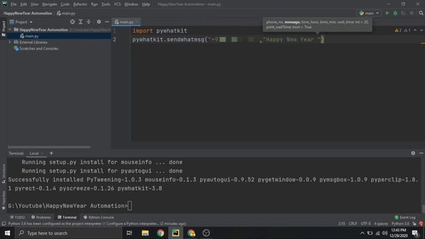The width and height of the screenshot is (425, 239).
Task: Open the VCS menu
Action: (x=118, y=5)
